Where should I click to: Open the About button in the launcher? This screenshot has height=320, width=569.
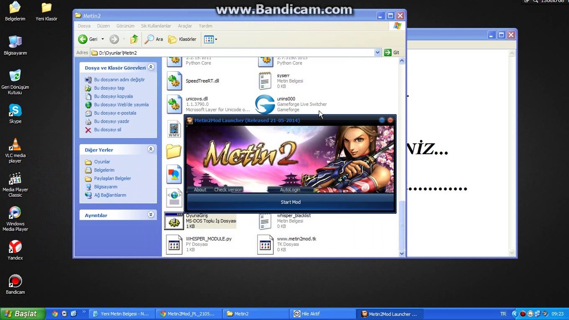point(200,190)
